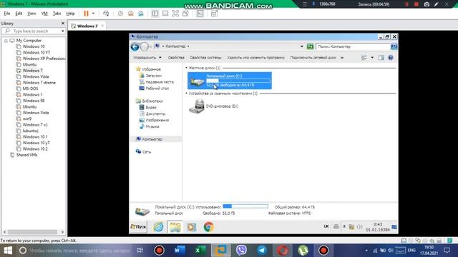Open the console view icon

[x=200, y=14]
